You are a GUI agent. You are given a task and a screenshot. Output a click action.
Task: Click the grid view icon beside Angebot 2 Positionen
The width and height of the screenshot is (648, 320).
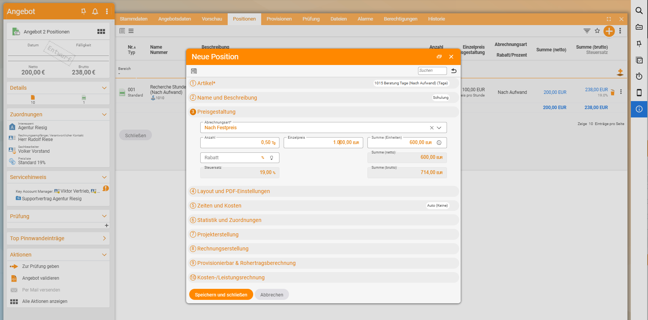[x=101, y=32]
